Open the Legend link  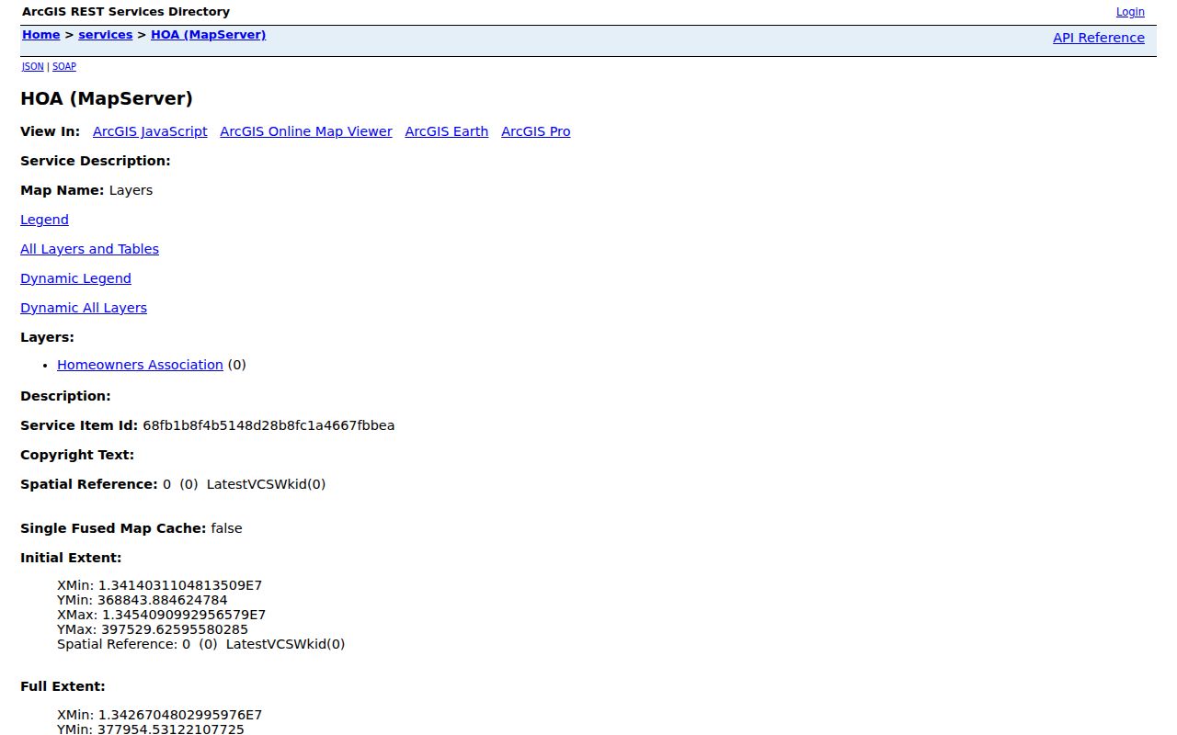[x=44, y=220]
